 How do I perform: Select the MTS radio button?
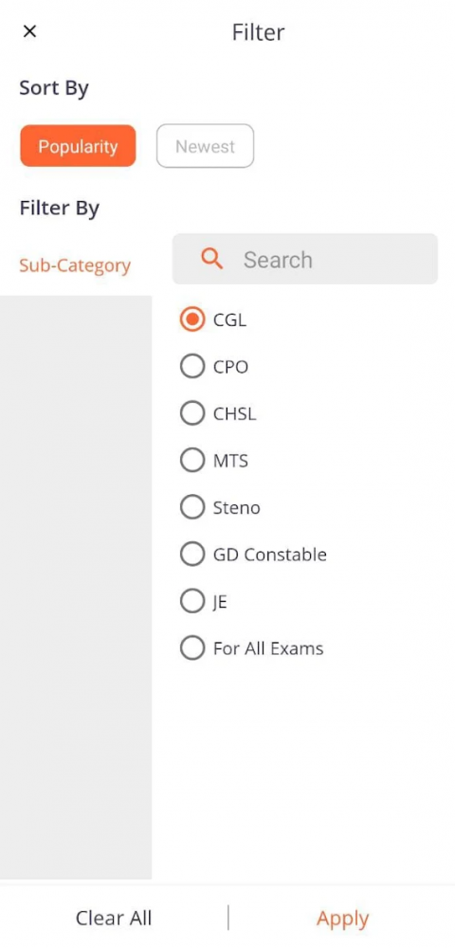192,461
